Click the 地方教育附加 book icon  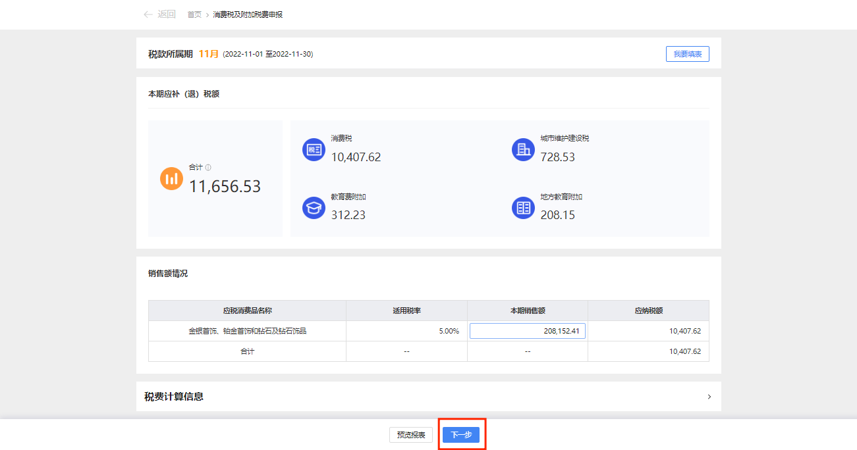(x=523, y=208)
